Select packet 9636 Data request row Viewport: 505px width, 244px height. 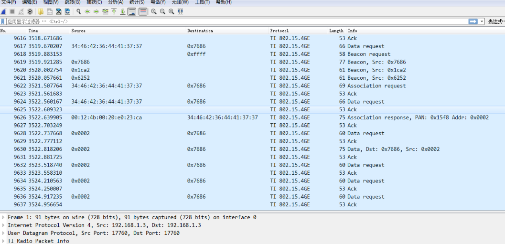pos(252,197)
